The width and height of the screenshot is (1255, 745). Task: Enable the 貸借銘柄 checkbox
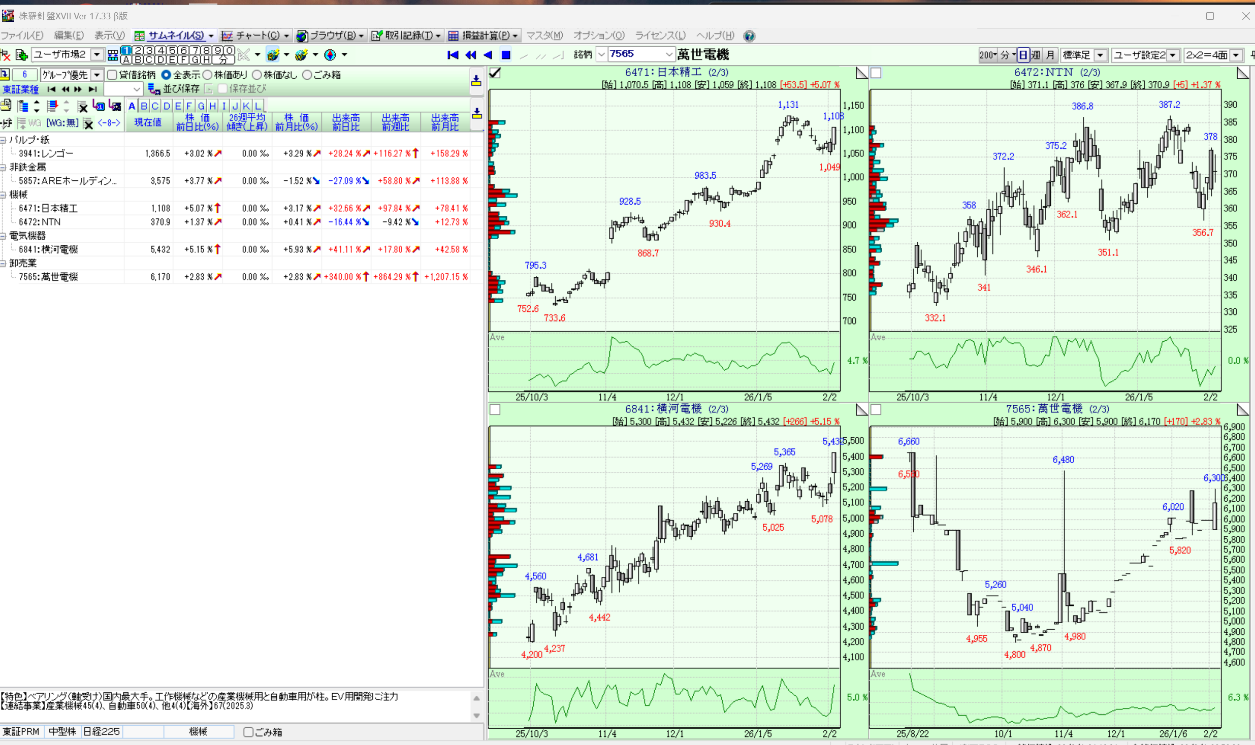(x=112, y=75)
